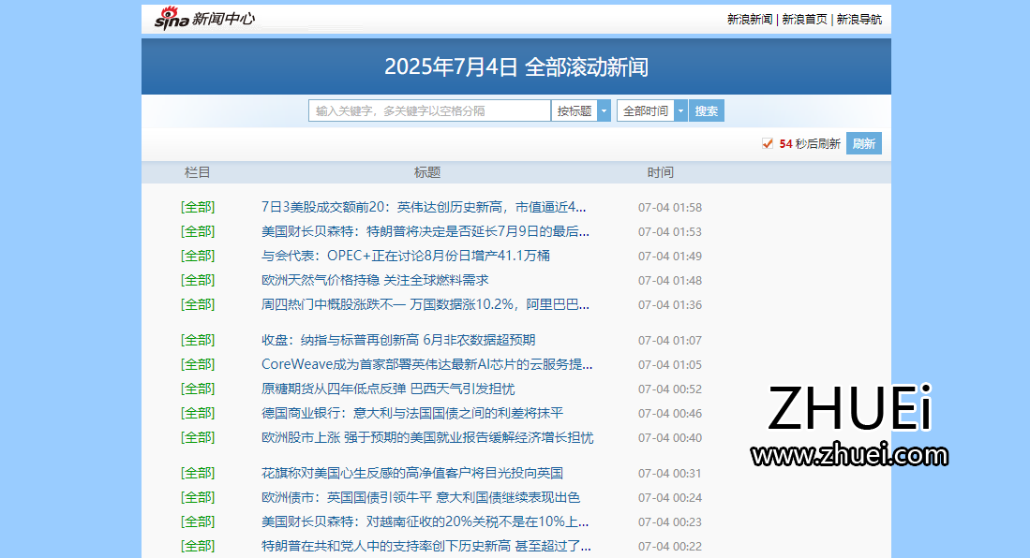This screenshot has height=558, width=1030.
Task: Click the 搜索 search button
Action: (706, 110)
